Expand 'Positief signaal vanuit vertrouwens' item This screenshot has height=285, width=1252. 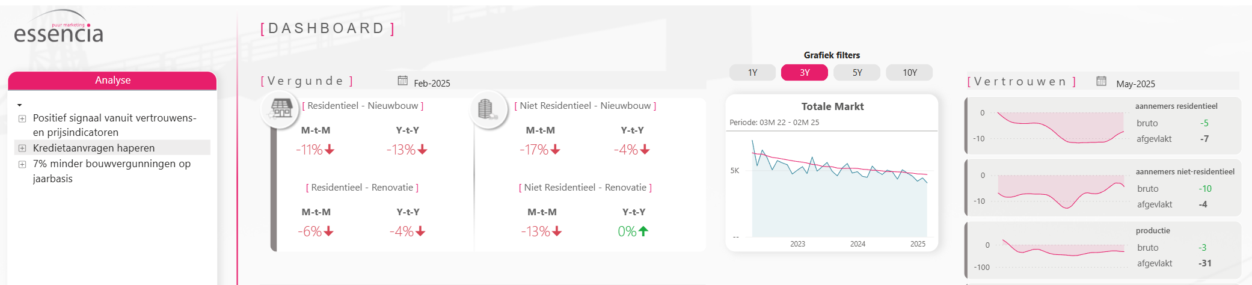click(x=22, y=118)
